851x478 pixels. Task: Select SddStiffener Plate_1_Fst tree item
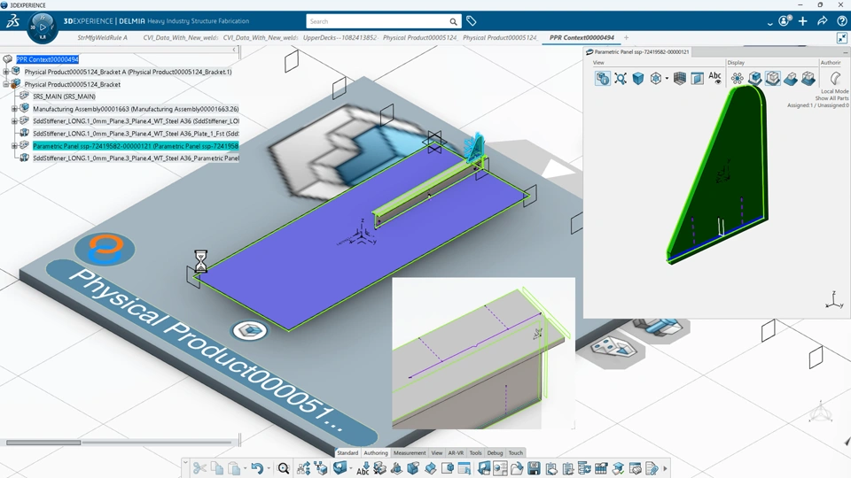(x=136, y=134)
